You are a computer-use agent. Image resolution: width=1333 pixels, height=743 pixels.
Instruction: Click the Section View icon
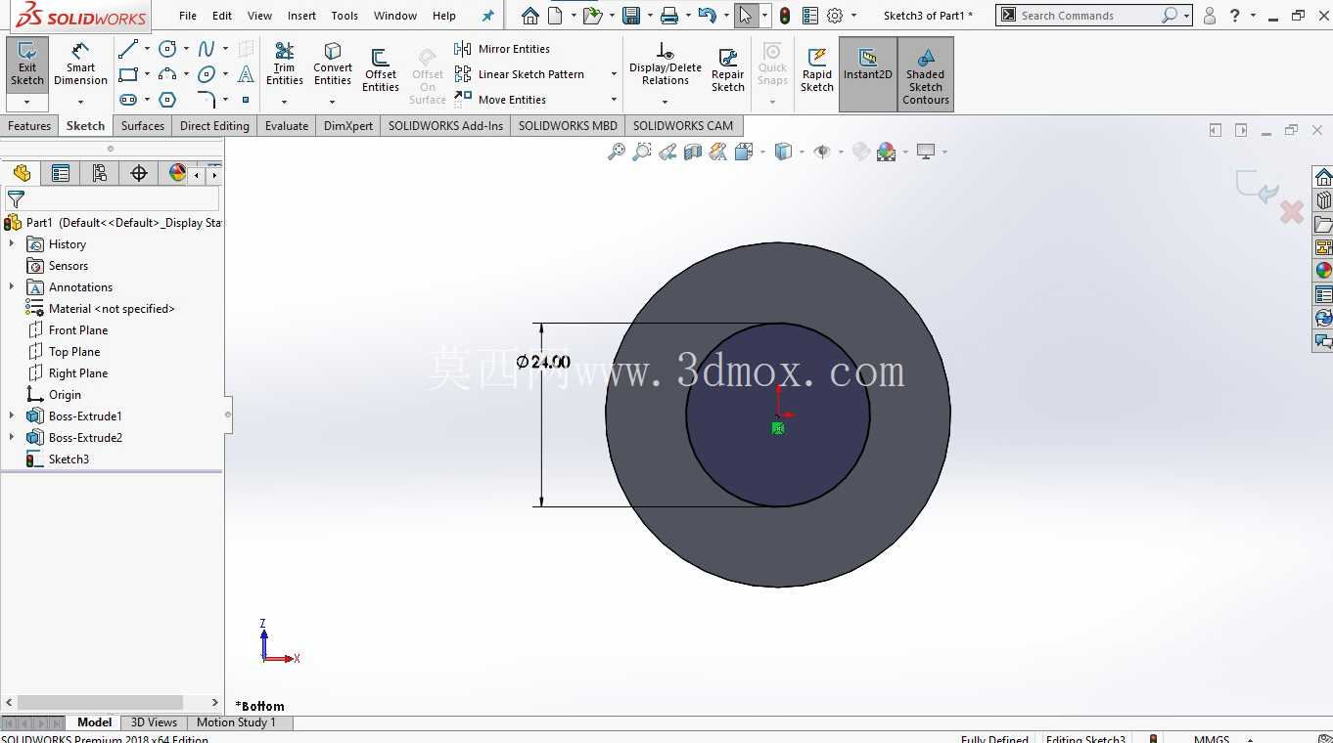pos(693,152)
